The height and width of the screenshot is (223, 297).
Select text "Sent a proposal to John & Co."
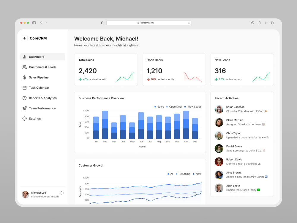pos(244,150)
